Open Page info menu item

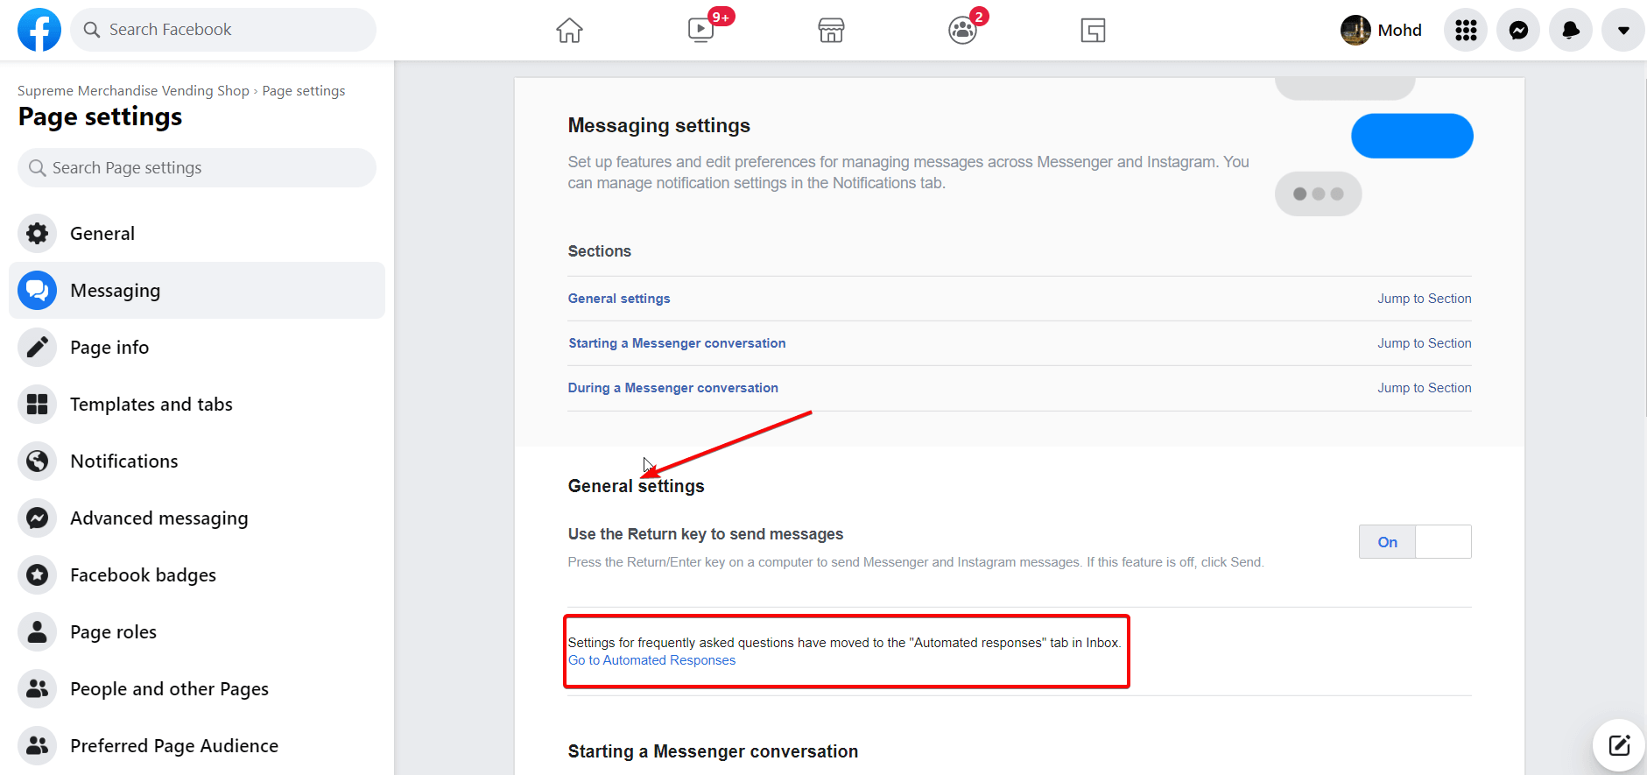point(197,348)
